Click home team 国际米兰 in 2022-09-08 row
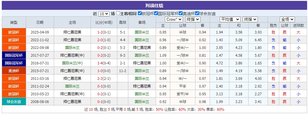Viewport: 308px width, 114px height. (72, 48)
